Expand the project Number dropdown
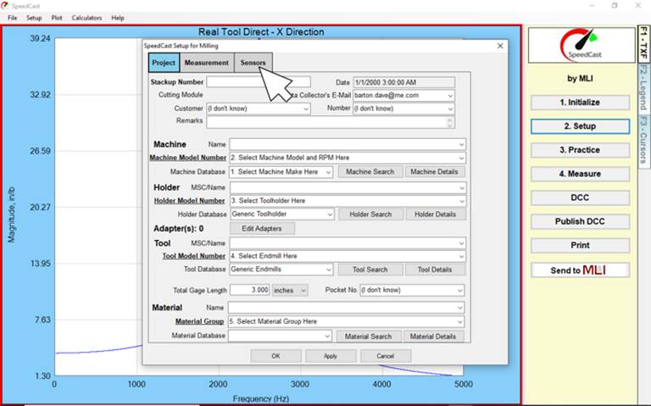This screenshot has width=651, height=406. tap(450, 108)
